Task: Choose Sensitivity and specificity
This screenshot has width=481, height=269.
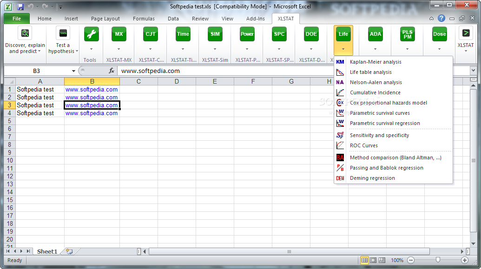Action: coord(393,135)
